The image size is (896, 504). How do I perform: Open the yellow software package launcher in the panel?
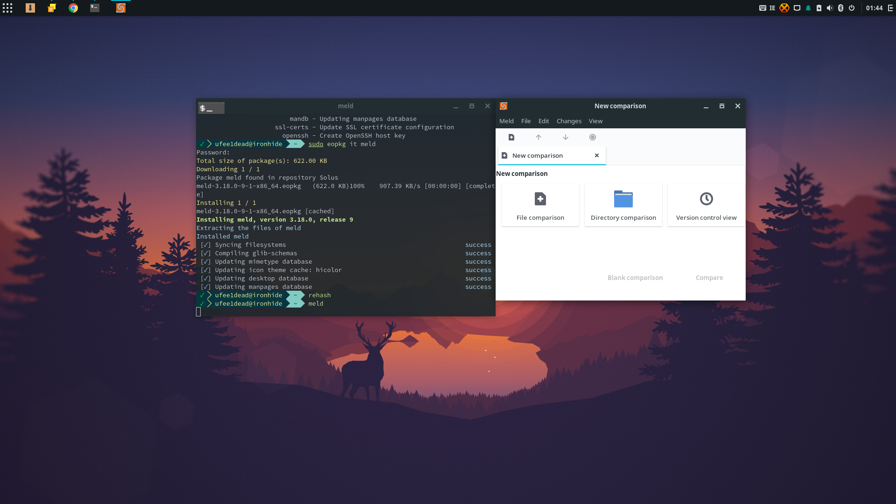52,8
